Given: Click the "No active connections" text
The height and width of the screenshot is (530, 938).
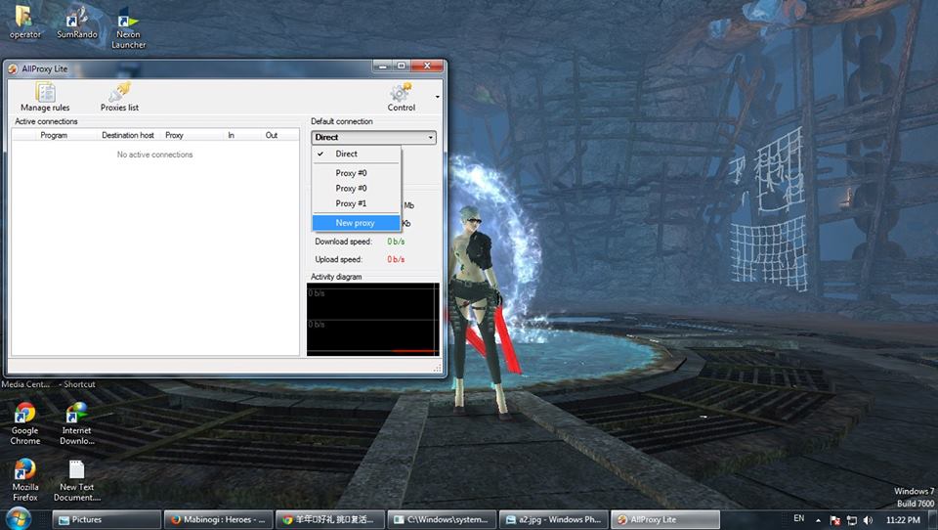Looking at the screenshot, I should [x=155, y=155].
